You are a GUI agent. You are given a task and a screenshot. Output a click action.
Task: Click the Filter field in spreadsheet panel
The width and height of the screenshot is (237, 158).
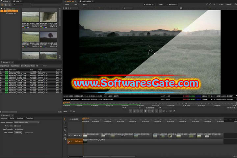point(51,66)
